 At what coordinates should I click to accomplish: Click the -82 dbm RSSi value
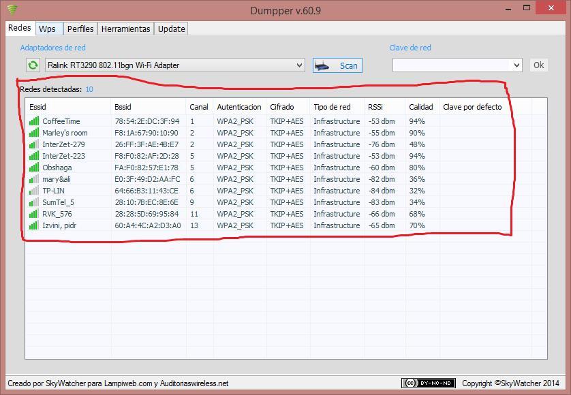pyautogui.click(x=382, y=180)
